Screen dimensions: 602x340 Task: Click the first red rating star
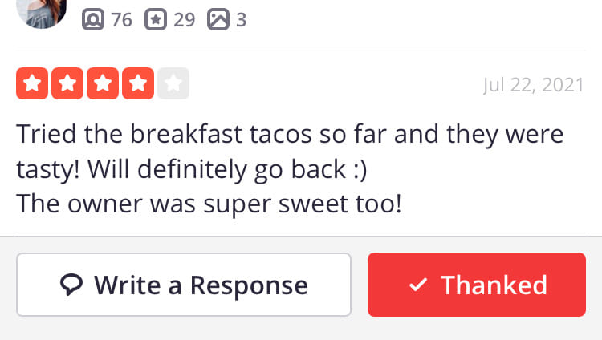[x=32, y=84]
